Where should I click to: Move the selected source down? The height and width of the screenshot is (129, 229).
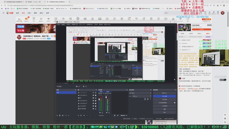(90, 116)
